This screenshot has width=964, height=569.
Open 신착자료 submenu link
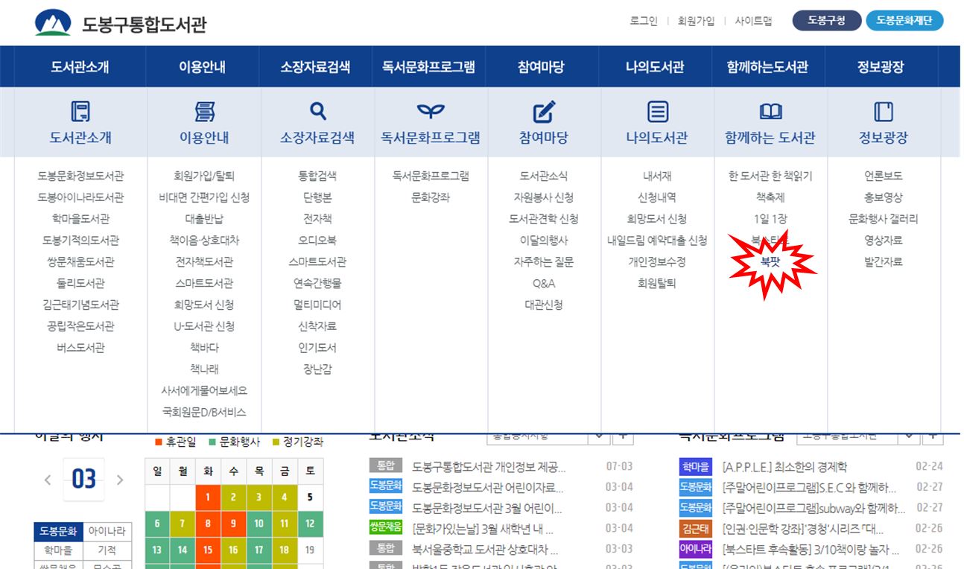317,326
